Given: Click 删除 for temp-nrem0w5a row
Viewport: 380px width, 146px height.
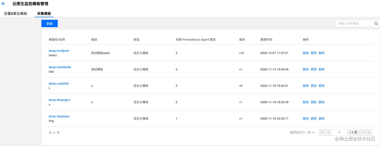Looking at the screenshot, I should [x=322, y=69].
